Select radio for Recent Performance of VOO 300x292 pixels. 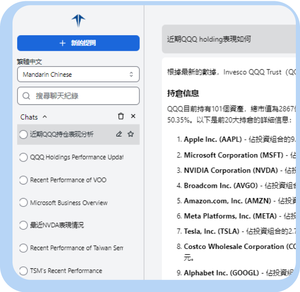click(x=23, y=180)
